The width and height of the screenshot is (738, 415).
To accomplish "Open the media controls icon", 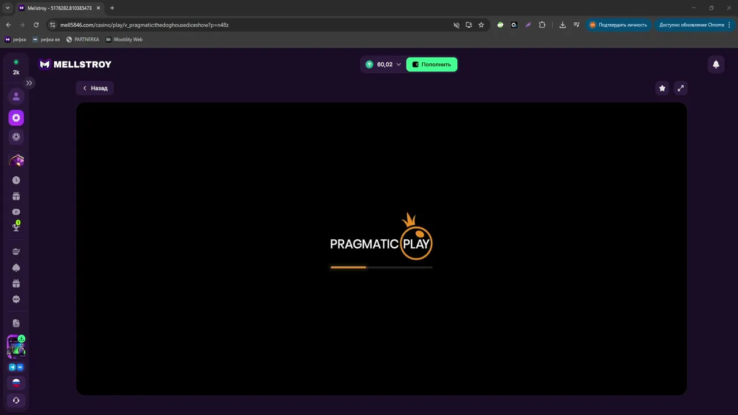I will pyautogui.click(x=577, y=25).
